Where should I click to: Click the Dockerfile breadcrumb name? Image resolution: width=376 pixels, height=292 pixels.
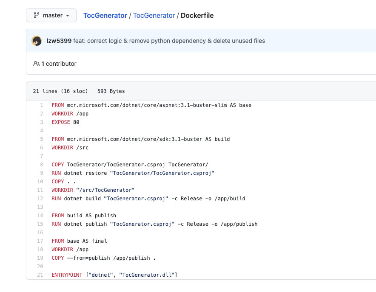(197, 15)
